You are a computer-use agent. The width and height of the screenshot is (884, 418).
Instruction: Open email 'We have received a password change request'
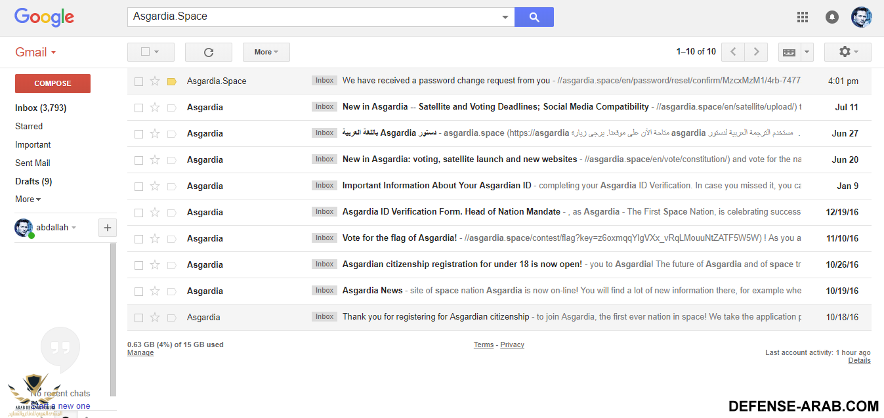pyautogui.click(x=446, y=81)
